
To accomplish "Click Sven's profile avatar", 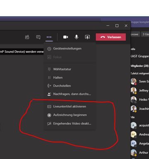I will click(x=134, y=82).
